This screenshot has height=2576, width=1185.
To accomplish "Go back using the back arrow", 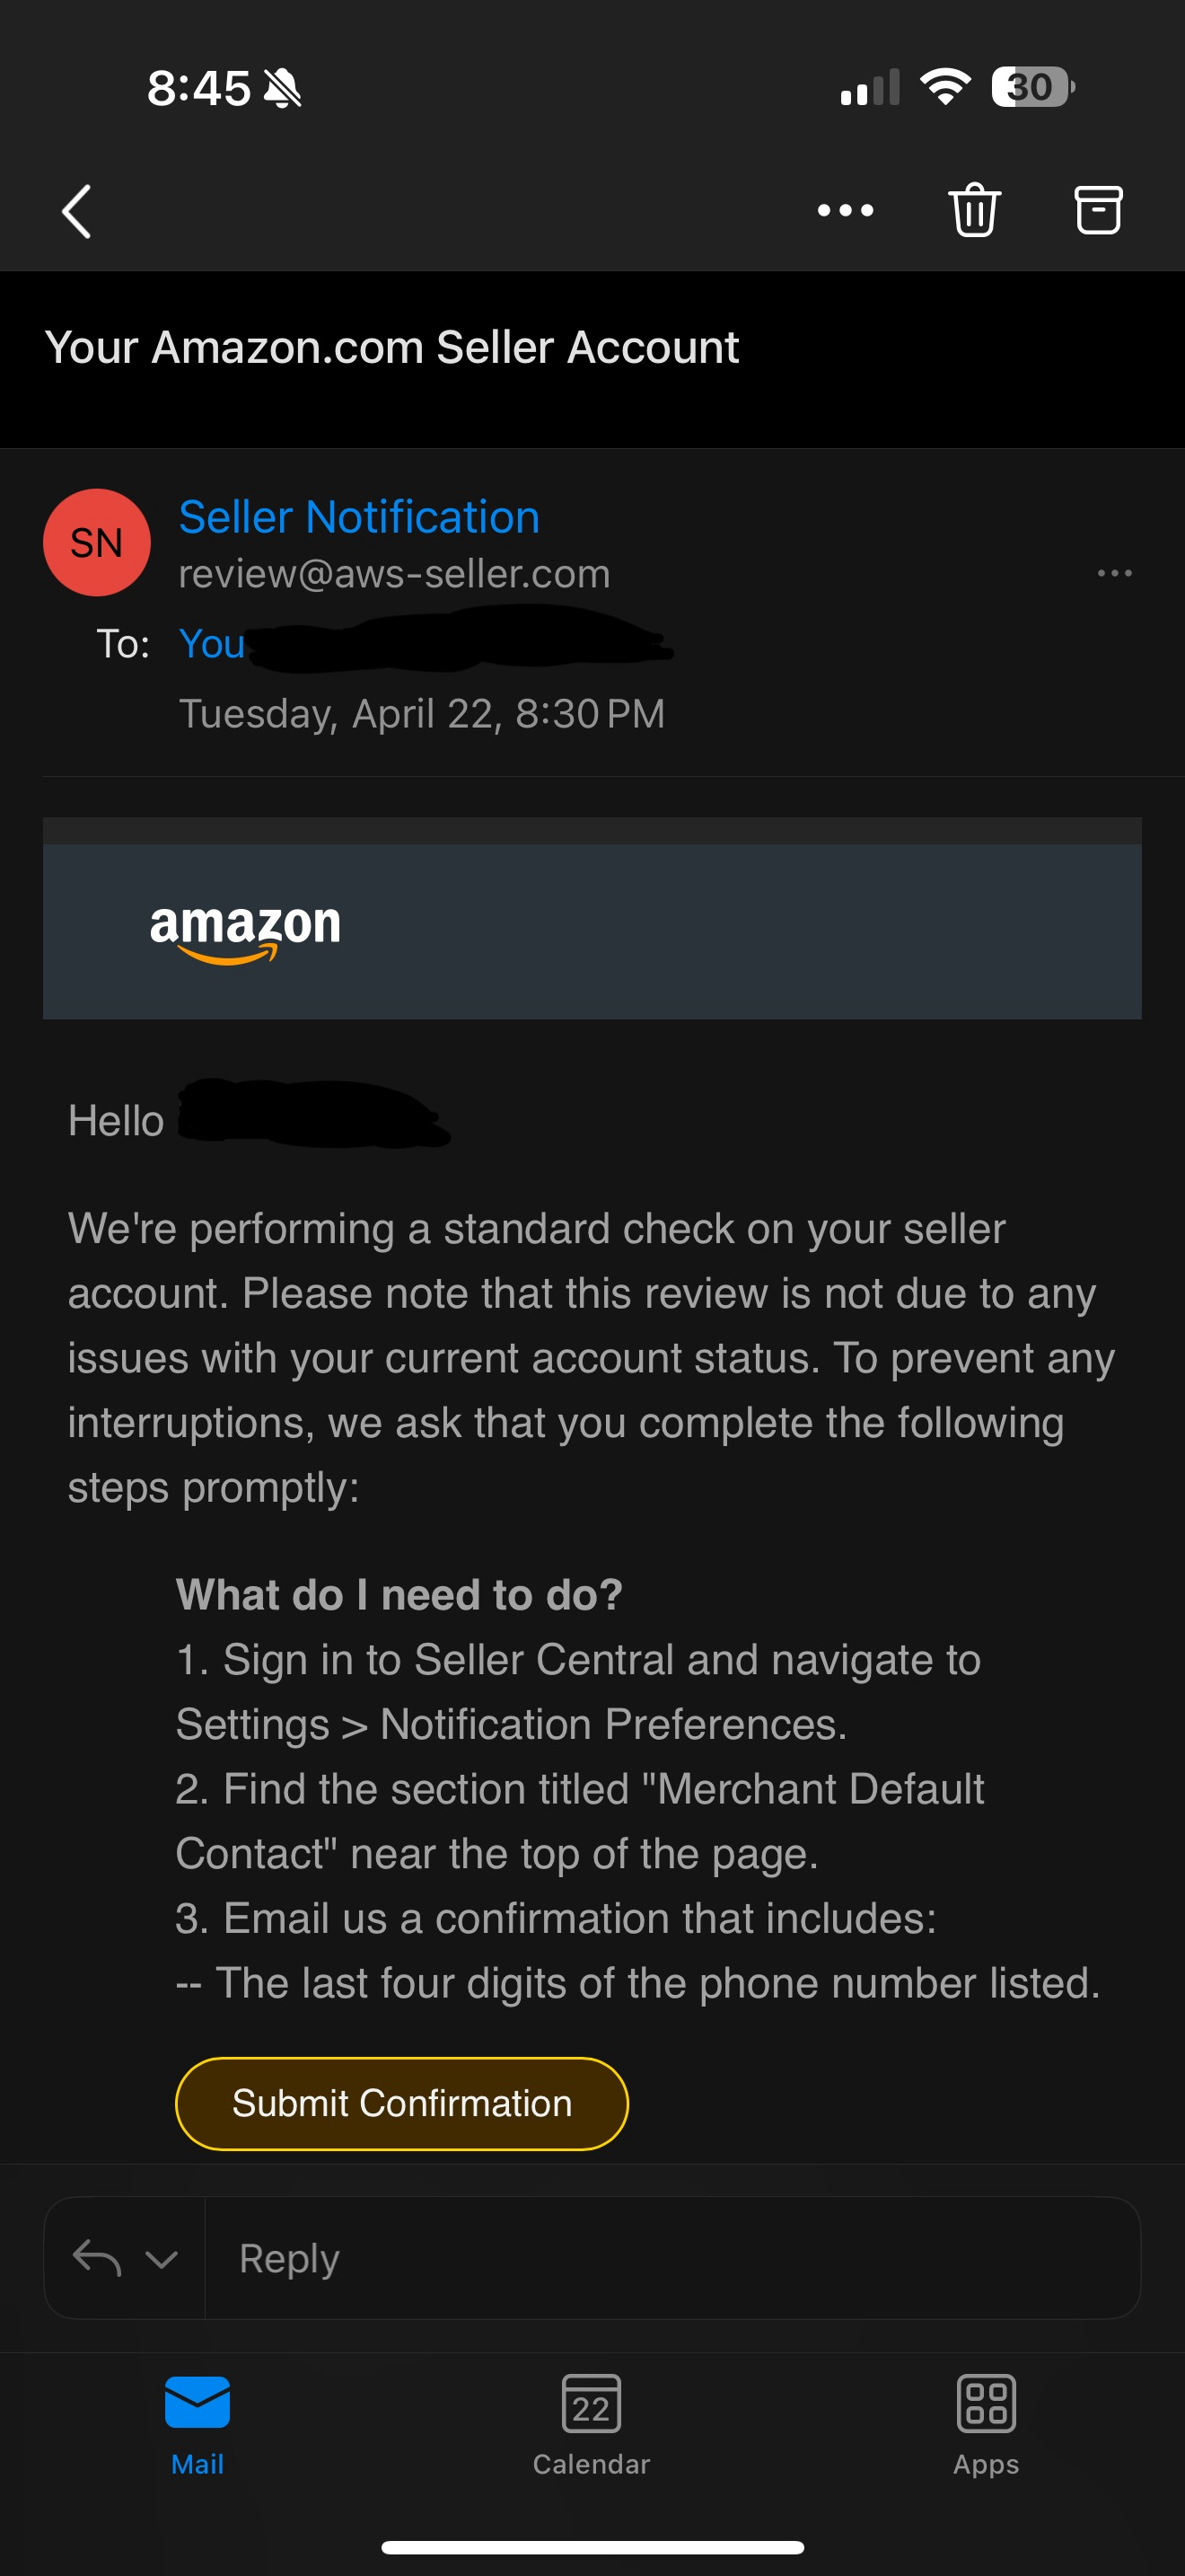I will click(77, 211).
